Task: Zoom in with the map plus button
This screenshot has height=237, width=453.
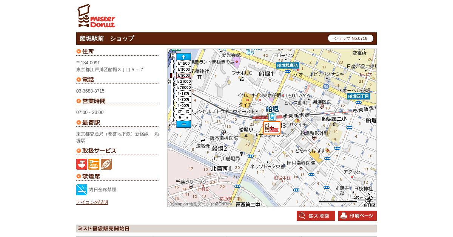Action: pos(183,57)
